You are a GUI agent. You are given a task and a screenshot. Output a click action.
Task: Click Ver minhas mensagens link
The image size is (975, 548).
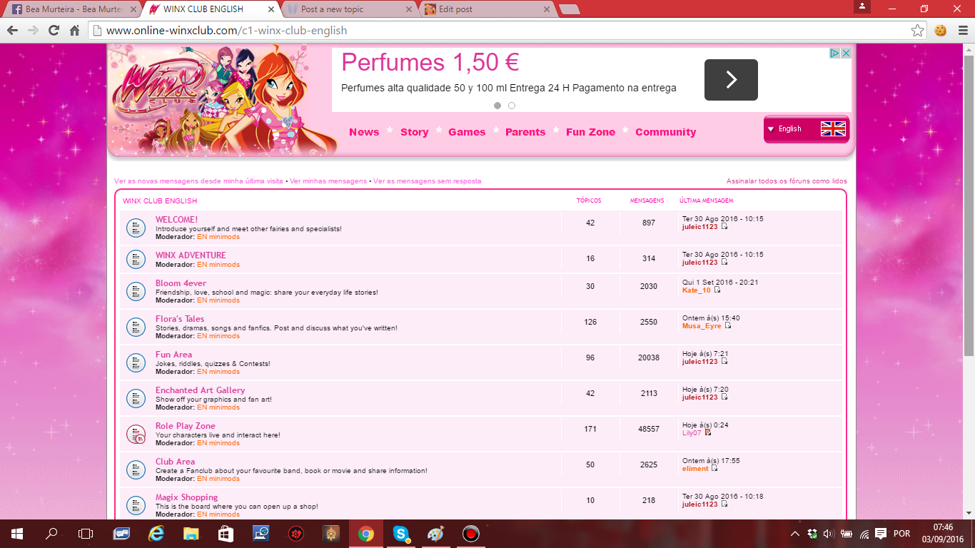[328, 181]
